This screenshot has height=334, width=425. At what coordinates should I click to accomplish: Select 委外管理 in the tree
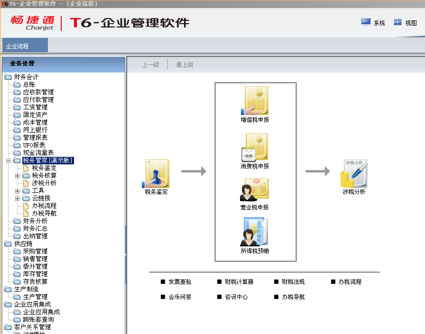35,267
